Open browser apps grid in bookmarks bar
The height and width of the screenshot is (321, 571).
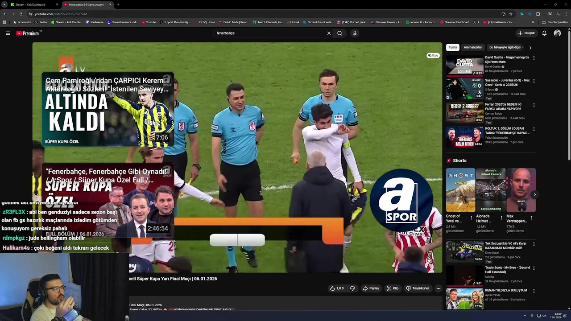(x=4, y=22)
